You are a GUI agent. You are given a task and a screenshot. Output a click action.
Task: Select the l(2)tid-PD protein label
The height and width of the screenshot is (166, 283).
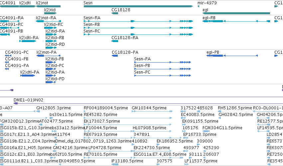coord(55,79)
